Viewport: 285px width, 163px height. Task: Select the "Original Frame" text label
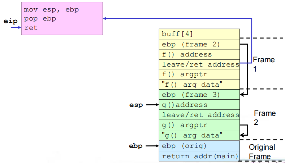tap(262, 152)
